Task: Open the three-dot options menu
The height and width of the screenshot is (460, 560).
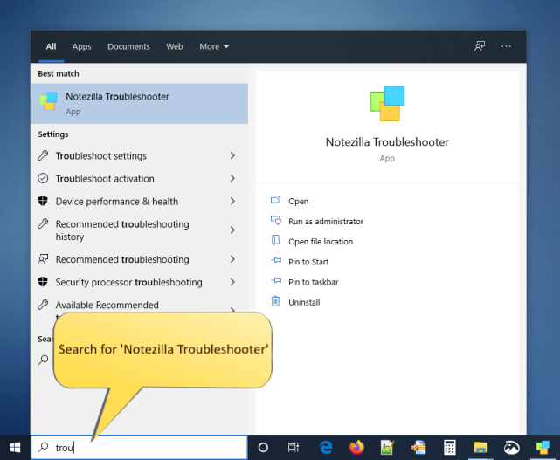Action: tap(506, 46)
